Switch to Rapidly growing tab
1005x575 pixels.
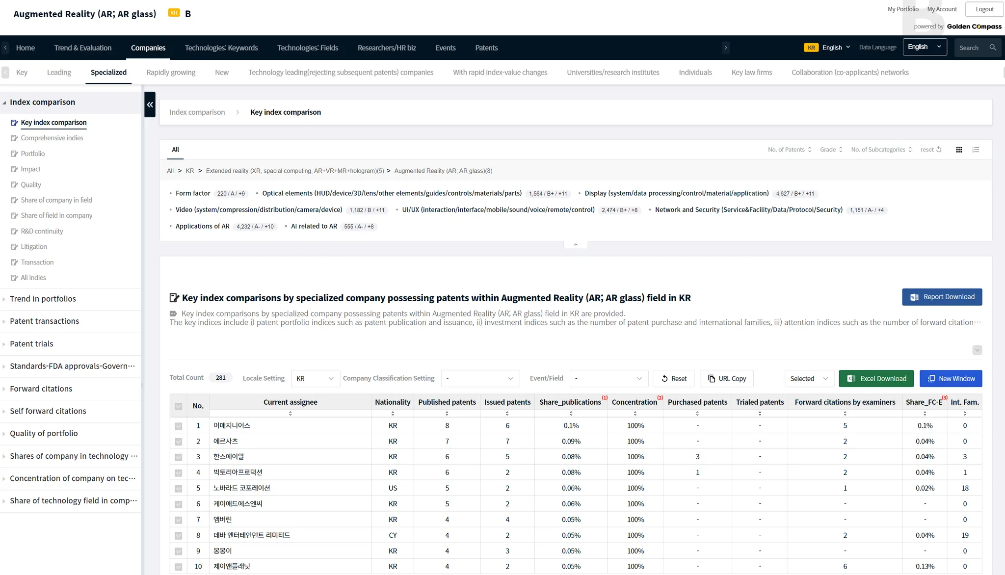(x=171, y=73)
